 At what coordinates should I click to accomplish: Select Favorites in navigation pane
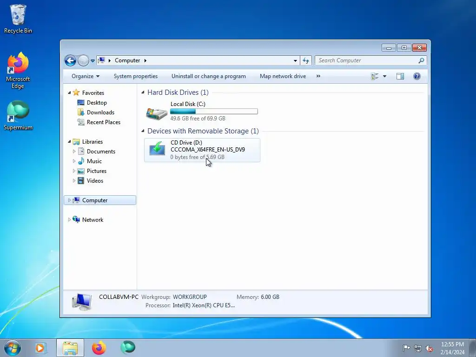[x=93, y=93]
